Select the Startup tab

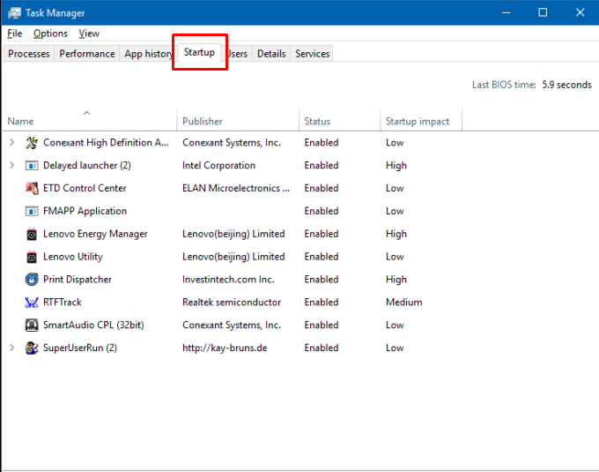(x=199, y=52)
